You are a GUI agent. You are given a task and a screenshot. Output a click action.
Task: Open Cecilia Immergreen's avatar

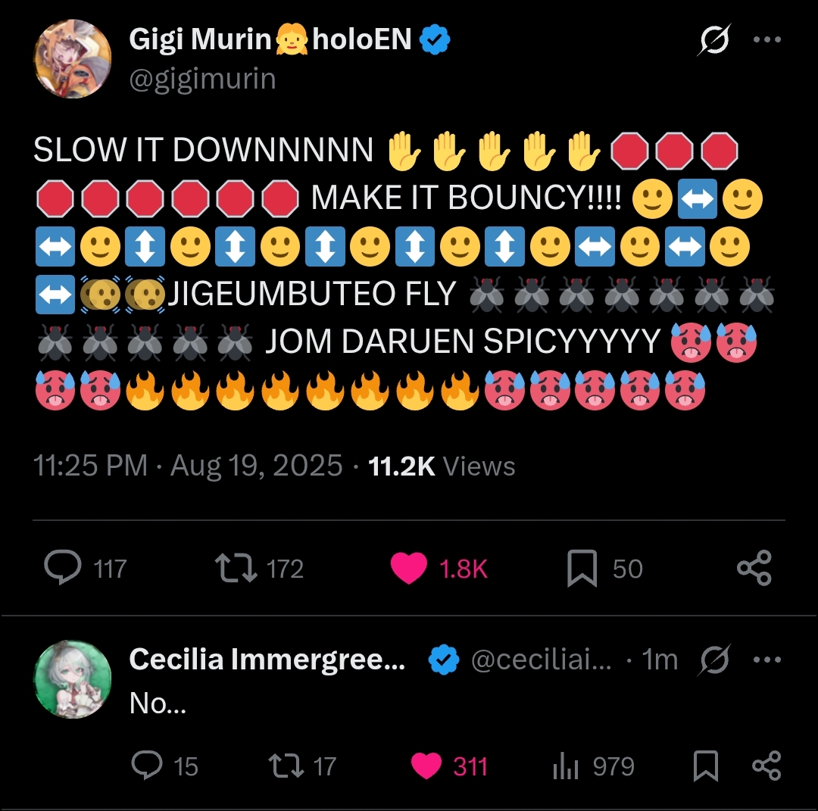pos(73,679)
